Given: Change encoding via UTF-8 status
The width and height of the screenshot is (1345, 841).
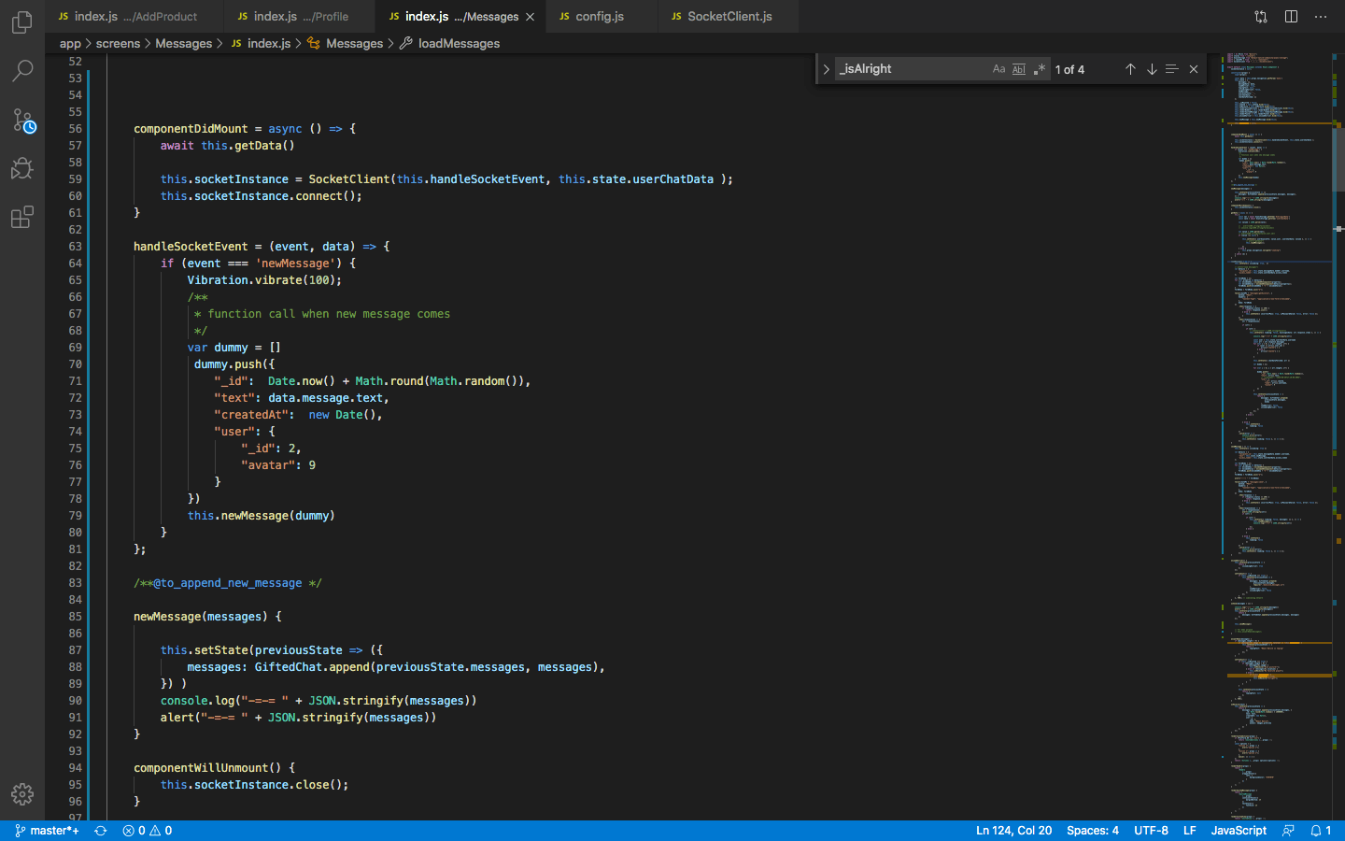Looking at the screenshot, I should (1151, 831).
